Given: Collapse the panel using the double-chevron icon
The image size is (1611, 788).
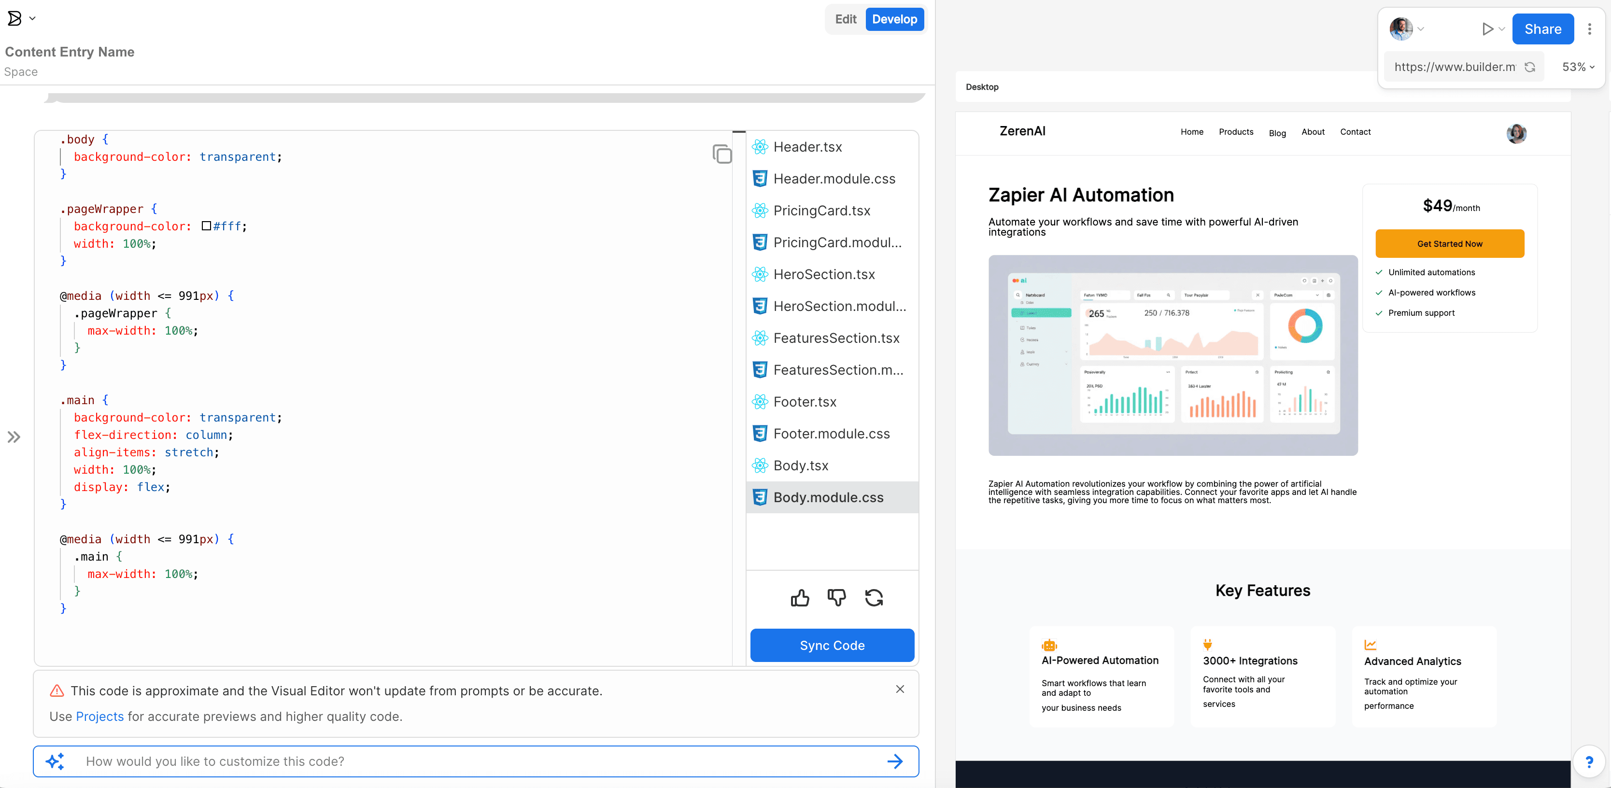Looking at the screenshot, I should (x=13, y=437).
